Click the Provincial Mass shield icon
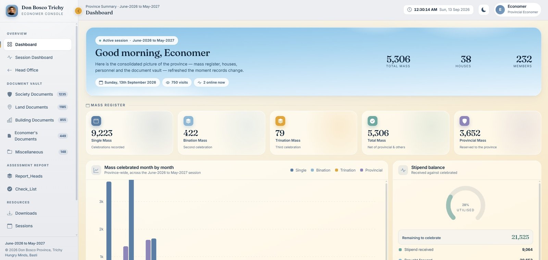The image size is (548, 260). [x=464, y=121]
